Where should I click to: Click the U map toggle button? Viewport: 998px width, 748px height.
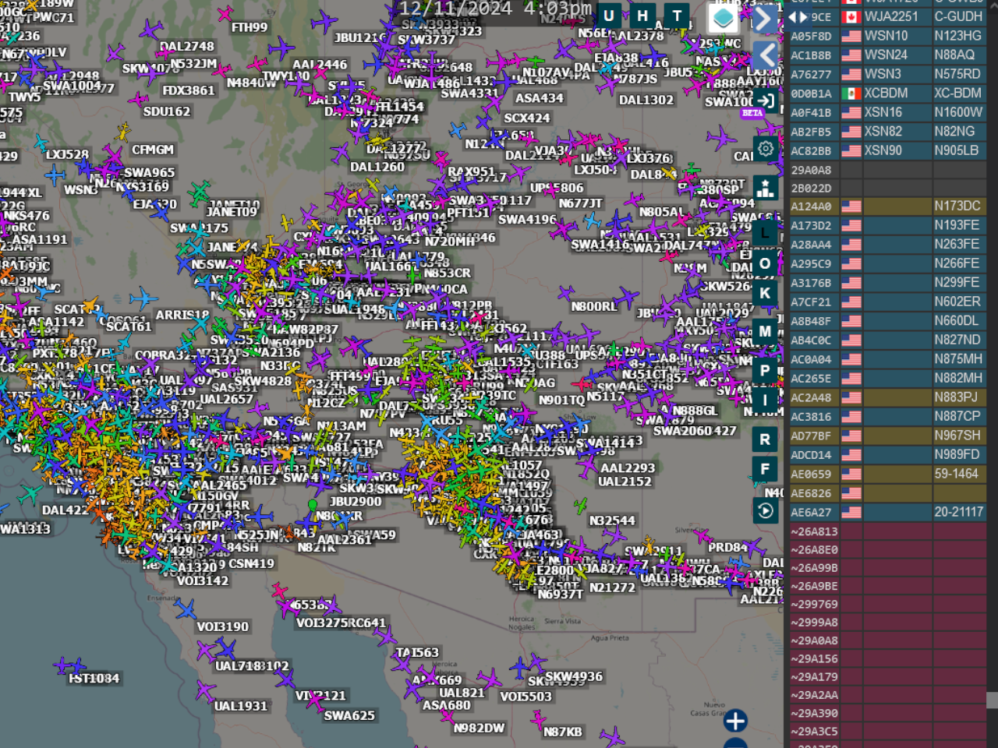coord(609,16)
